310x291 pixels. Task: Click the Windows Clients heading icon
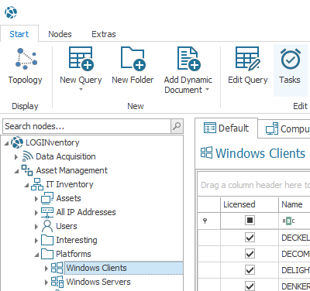207,152
